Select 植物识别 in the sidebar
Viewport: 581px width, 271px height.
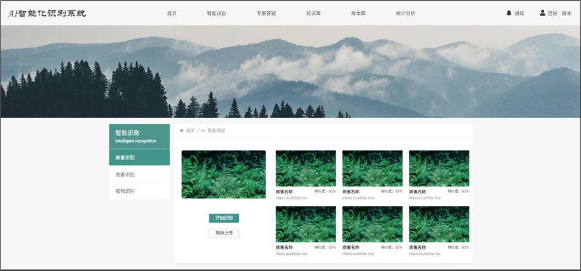click(x=139, y=191)
